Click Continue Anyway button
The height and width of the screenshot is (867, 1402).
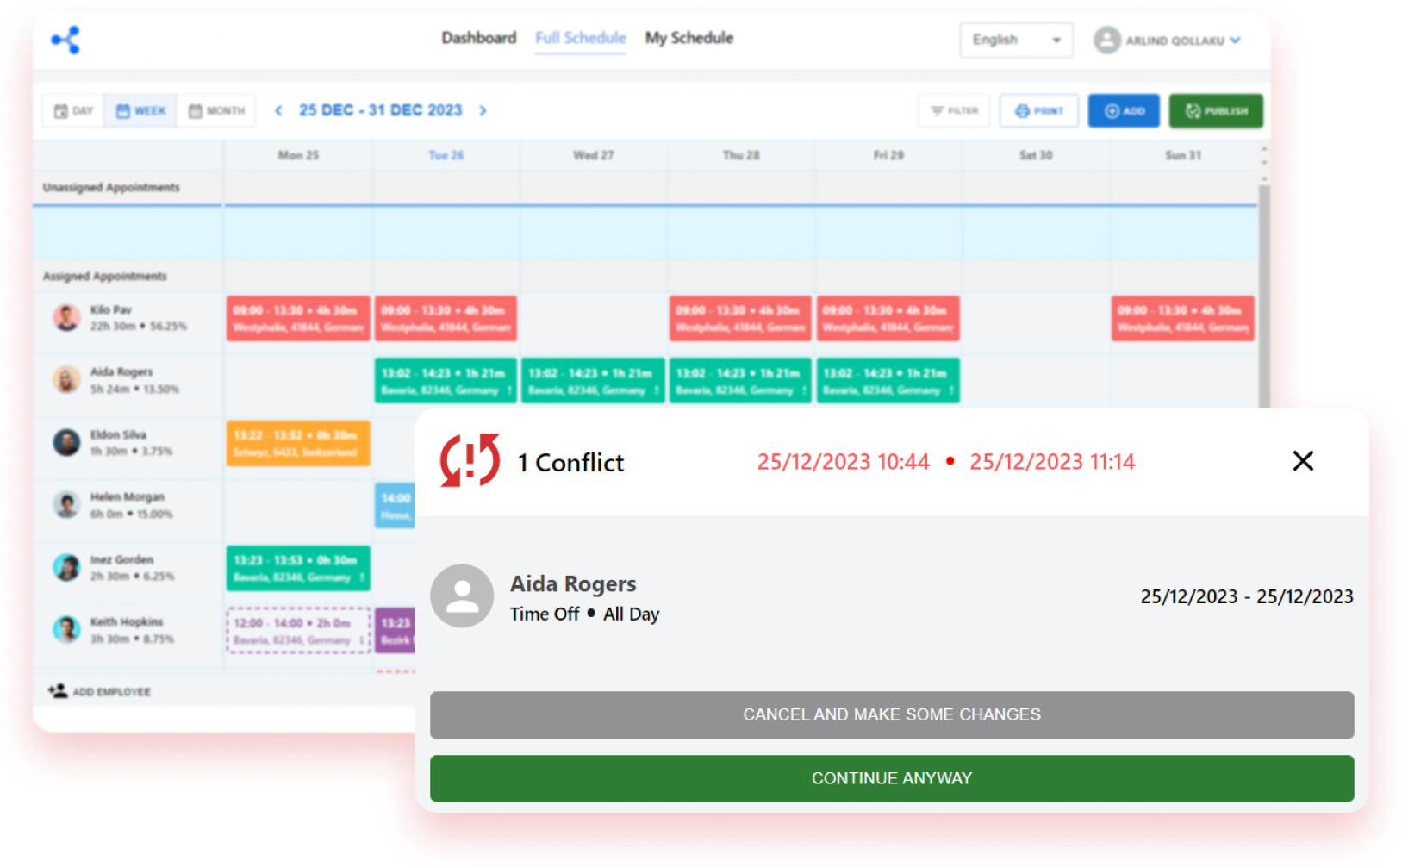click(x=891, y=778)
